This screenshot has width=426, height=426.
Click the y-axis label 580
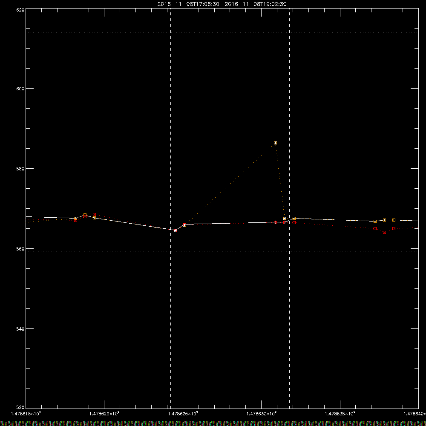coord(20,169)
